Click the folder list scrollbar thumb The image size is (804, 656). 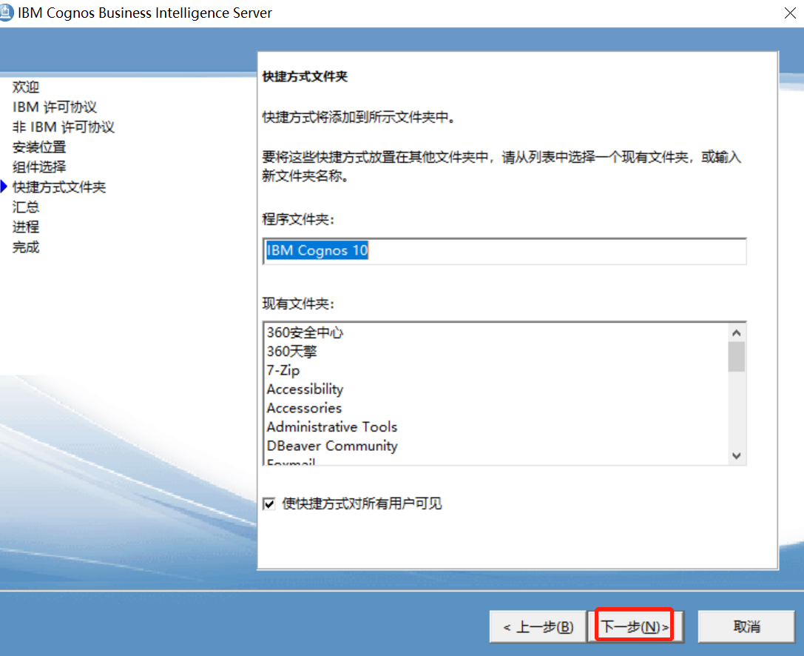point(736,356)
